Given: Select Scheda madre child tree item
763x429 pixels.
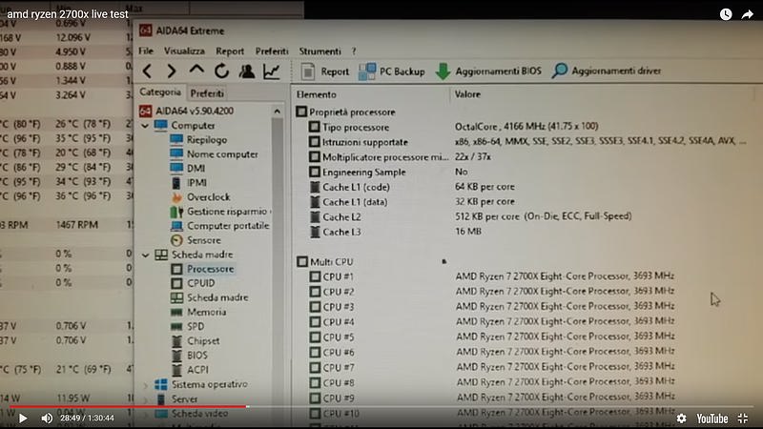Looking at the screenshot, I should (209, 297).
